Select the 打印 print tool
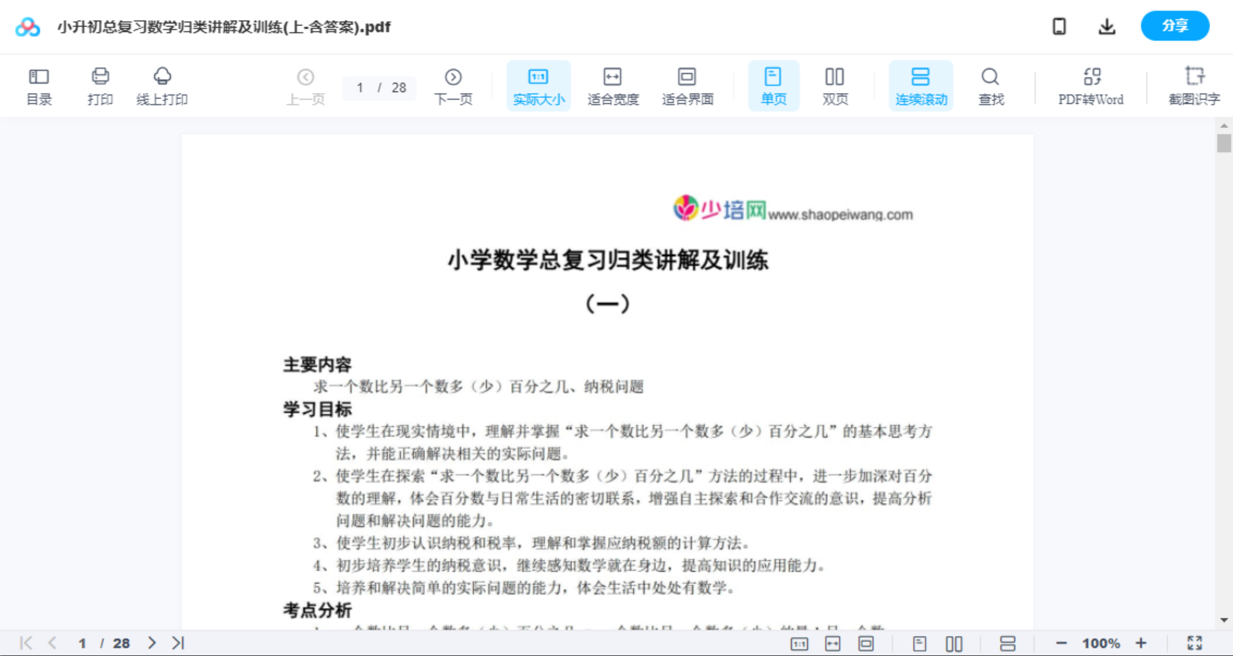 [100, 85]
